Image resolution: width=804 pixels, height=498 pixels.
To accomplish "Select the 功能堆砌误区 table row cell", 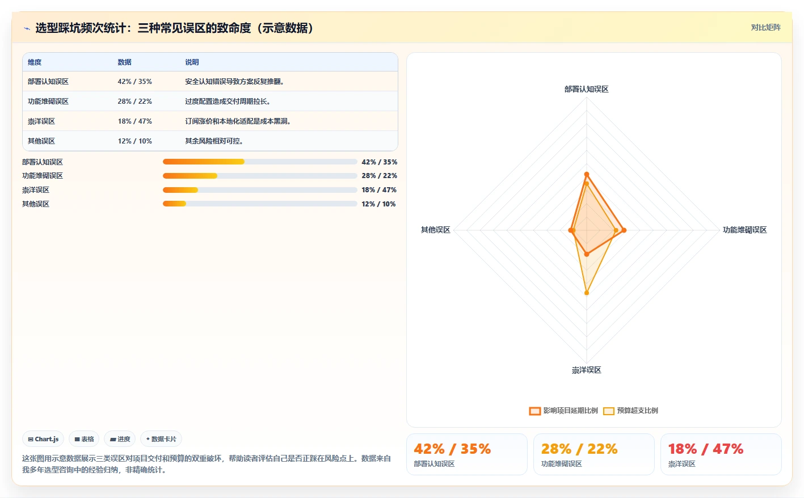I will click(48, 102).
